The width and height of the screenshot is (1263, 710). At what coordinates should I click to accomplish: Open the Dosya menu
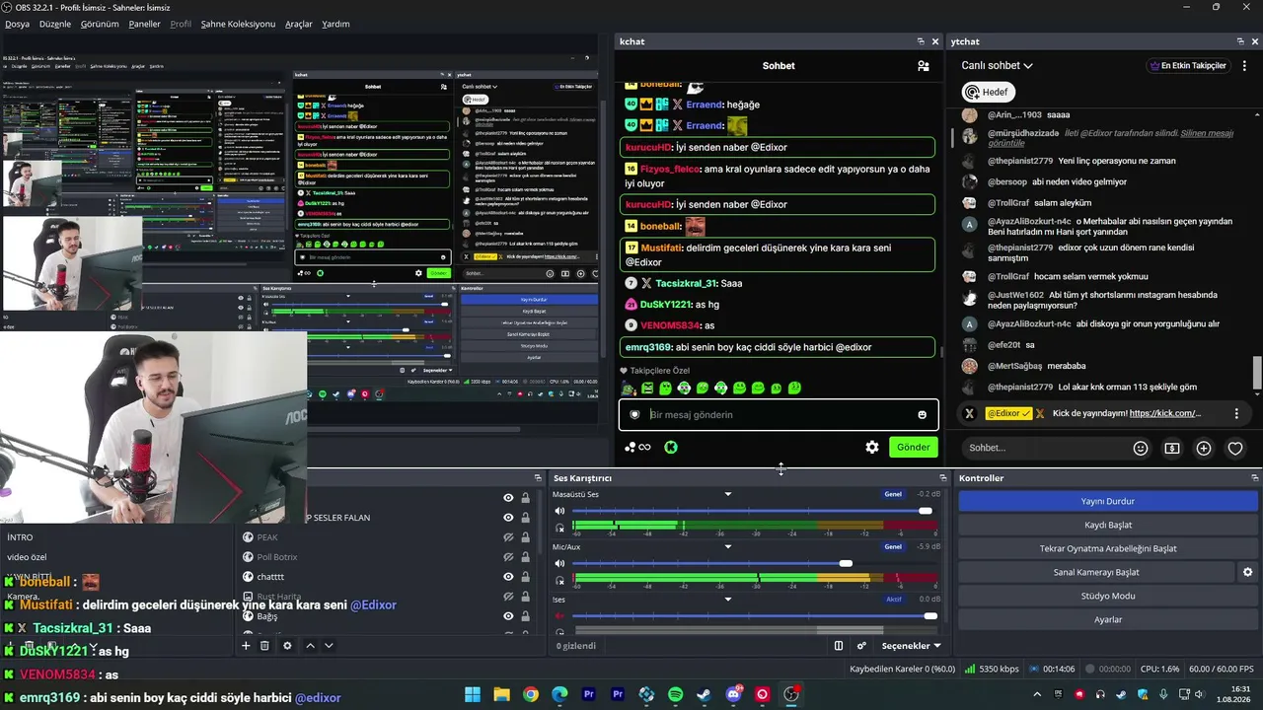[17, 24]
